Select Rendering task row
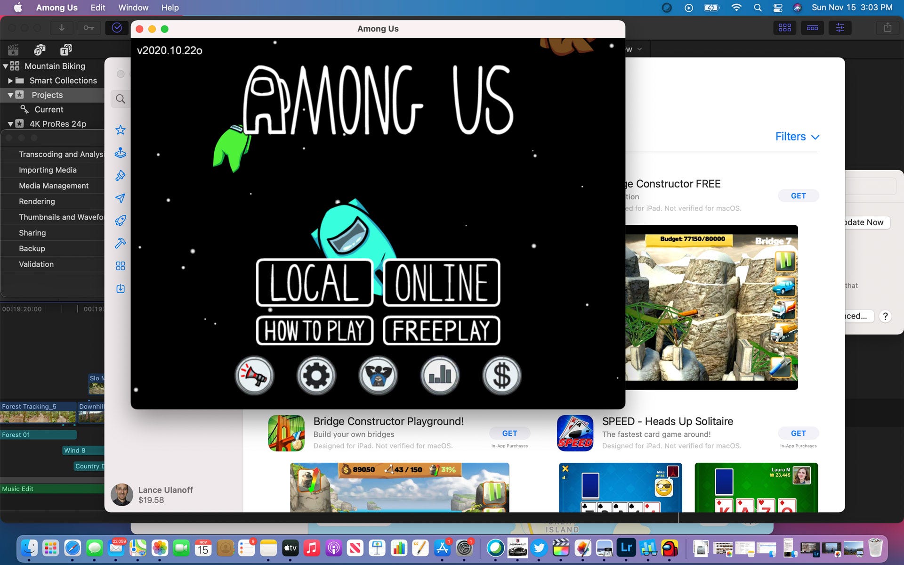The image size is (904, 565). (53, 201)
